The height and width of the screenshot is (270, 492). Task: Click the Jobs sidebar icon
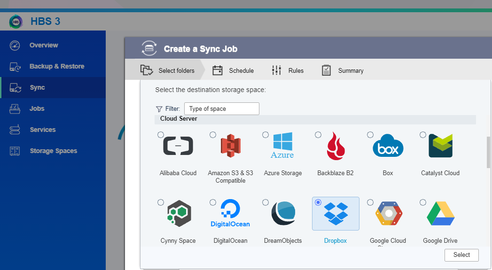point(15,109)
